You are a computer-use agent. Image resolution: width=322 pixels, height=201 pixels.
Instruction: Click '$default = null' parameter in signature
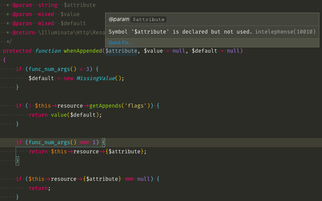(x=216, y=51)
